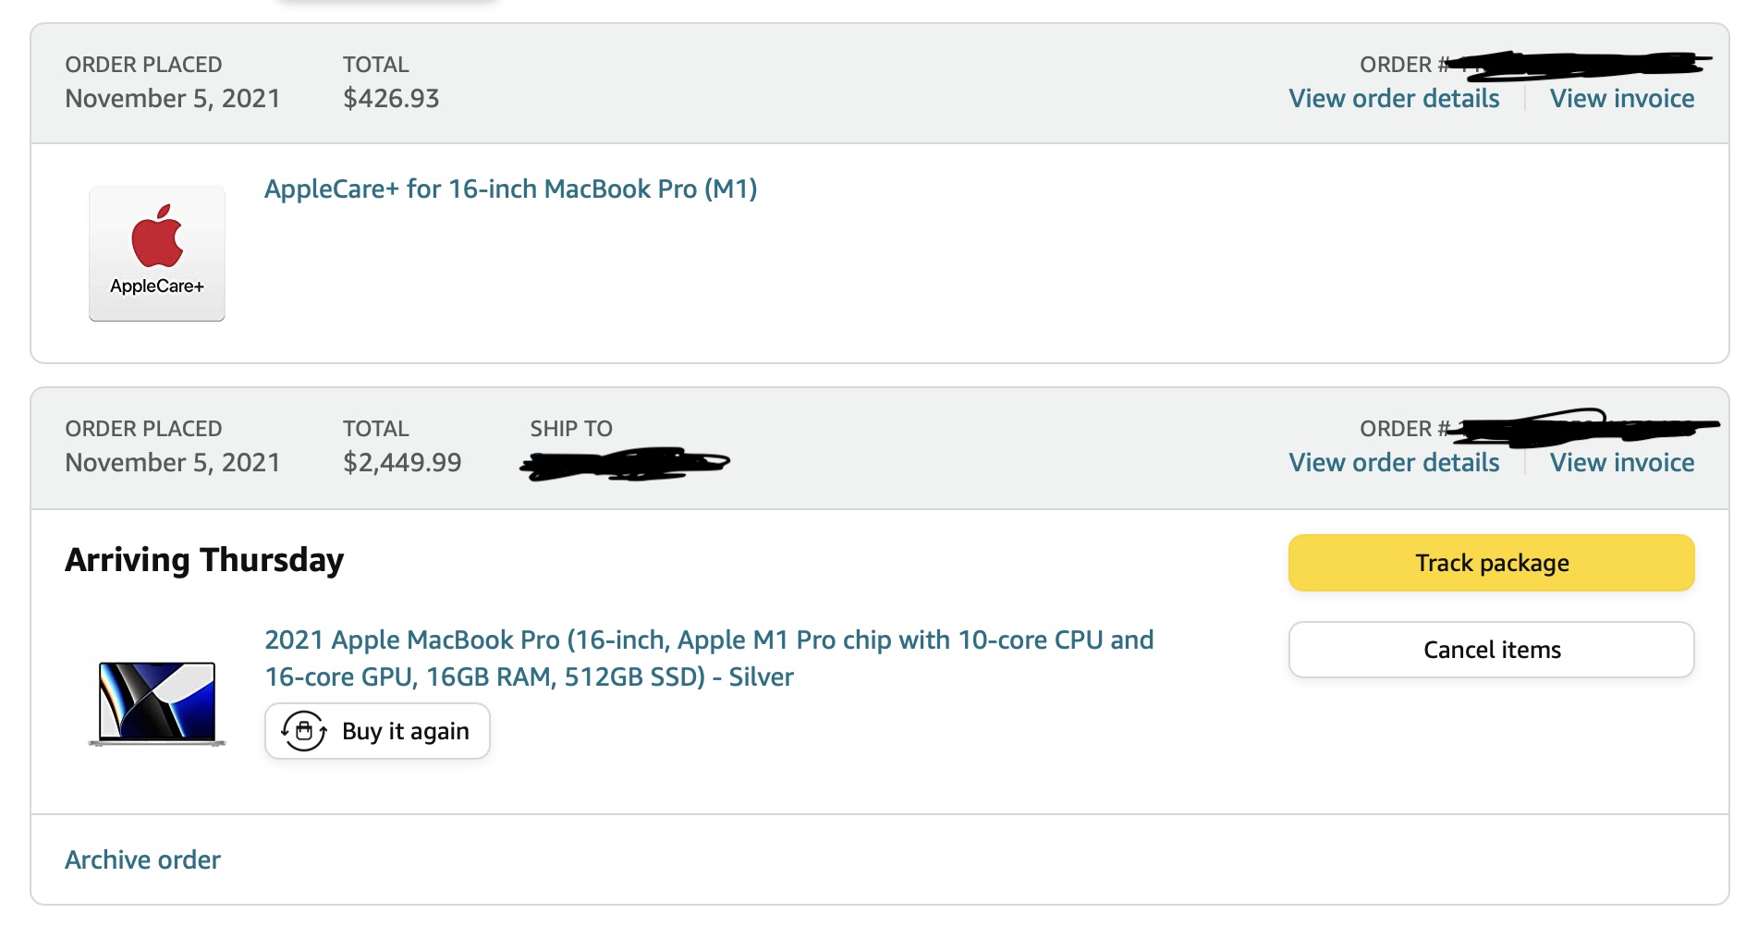This screenshot has height=926, width=1758.
Task: Open the AppleCare+ product thumbnail
Action: point(157,253)
